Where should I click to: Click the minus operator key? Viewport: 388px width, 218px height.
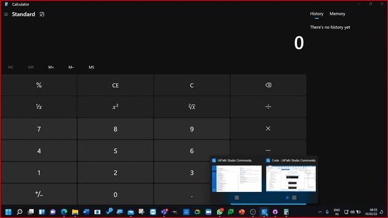[268, 150]
